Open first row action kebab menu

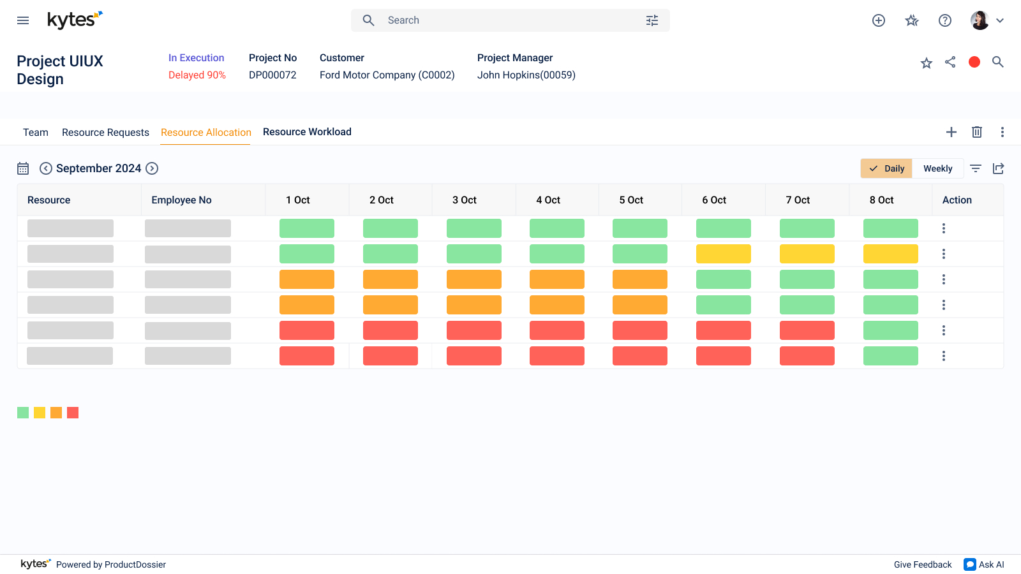[944, 228]
